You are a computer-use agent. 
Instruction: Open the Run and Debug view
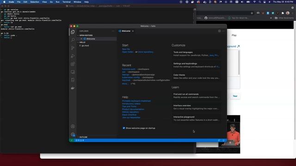pyautogui.click(x=73, y=56)
